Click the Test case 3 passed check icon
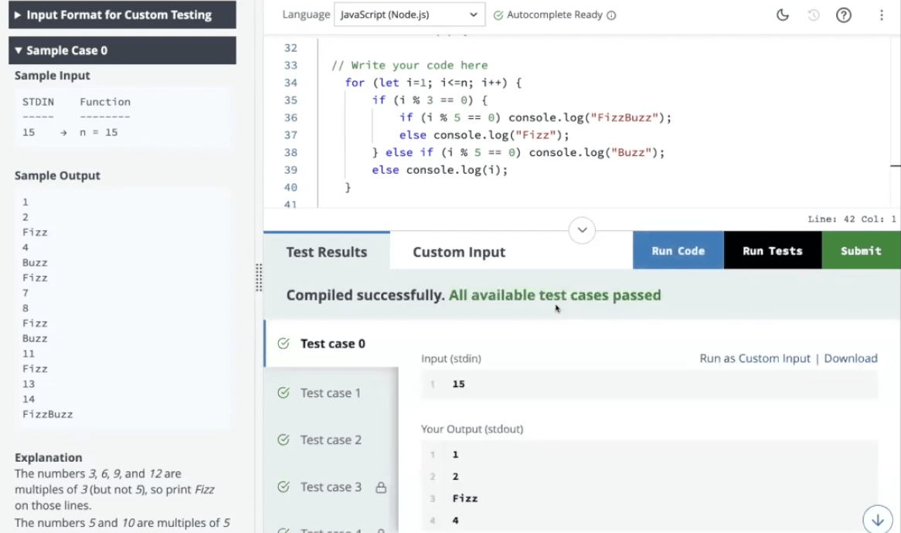This screenshot has height=533, width=901. [x=284, y=487]
